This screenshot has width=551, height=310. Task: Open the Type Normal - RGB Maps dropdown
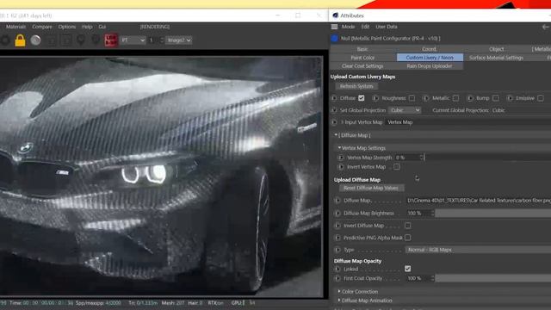(478, 250)
